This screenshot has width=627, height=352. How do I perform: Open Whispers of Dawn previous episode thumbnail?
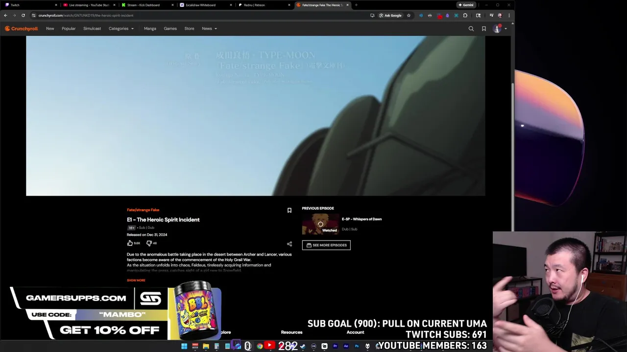click(320, 224)
